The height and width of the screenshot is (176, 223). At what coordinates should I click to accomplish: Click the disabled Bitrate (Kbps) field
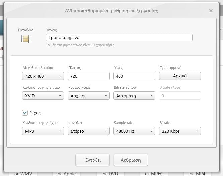(x=180, y=96)
